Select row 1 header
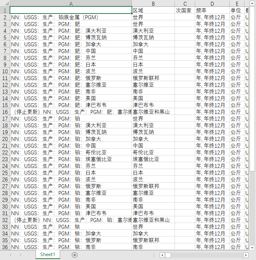This screenshot has height=260, width=256. (5, 10)
